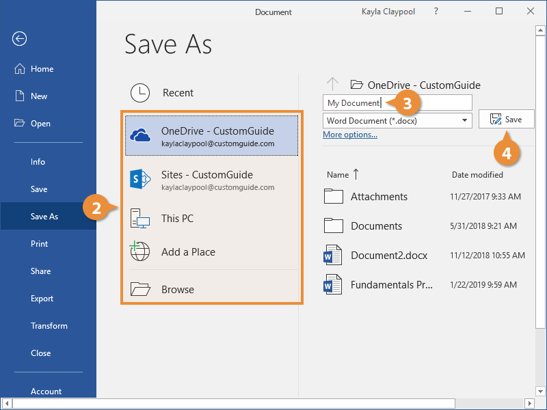Click the SharePoint Sites icon
Viewport: 547px width, 410px height.
tap(140, 179)
